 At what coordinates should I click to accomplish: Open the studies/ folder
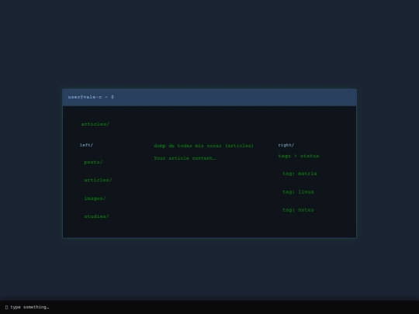[x=96, y=216]
